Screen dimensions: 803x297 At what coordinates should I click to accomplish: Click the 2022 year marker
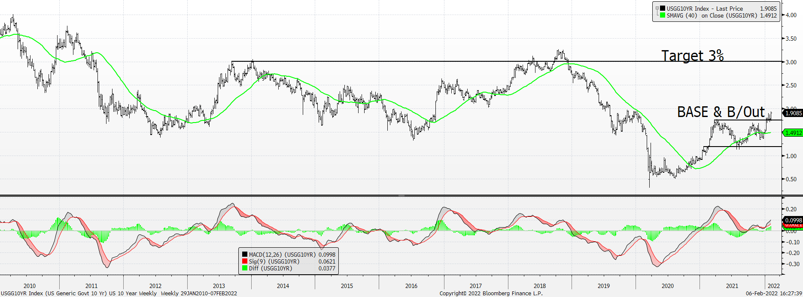click(x=774, y=286)
